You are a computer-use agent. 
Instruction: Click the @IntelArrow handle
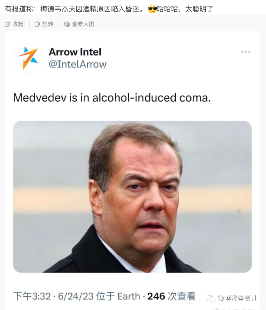click(x=77, y=64)
